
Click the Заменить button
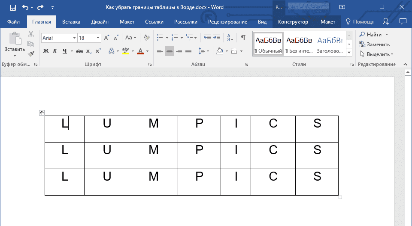[374, 45]
